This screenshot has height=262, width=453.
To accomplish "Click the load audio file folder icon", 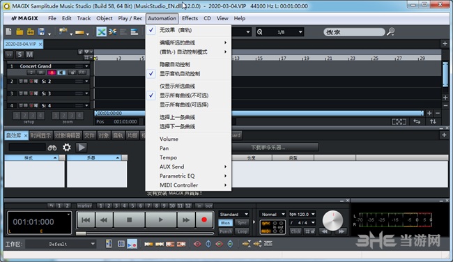I will [31, 32].
